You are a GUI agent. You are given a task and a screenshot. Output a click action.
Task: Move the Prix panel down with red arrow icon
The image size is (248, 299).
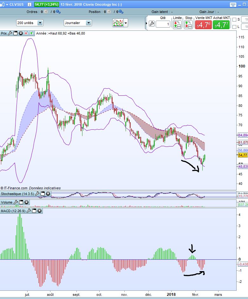(26, 33)
